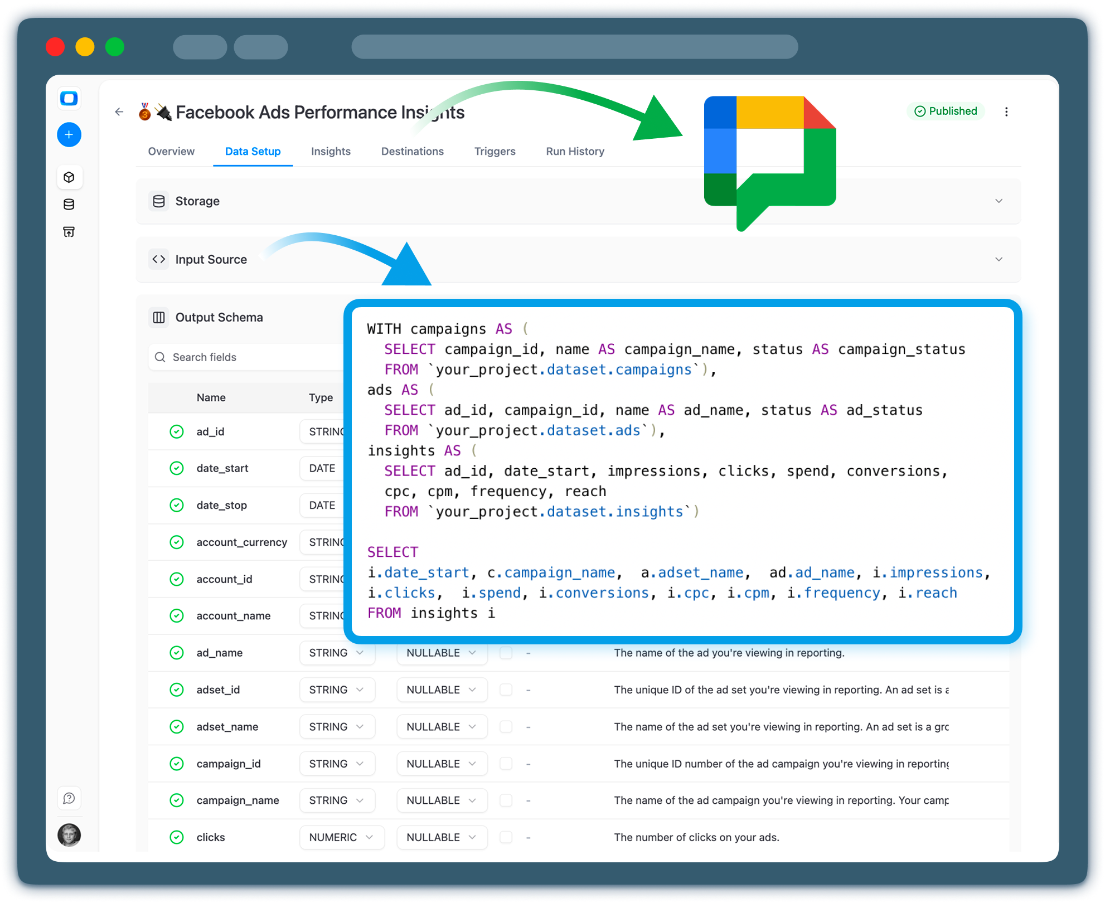The image size is (1105, 903).
Task: Expand the Input Source section
Action: [x=999, y=259]
